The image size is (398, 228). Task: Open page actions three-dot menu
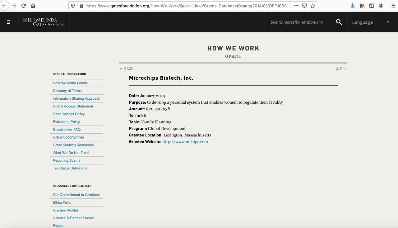click(x=296, y=6)
